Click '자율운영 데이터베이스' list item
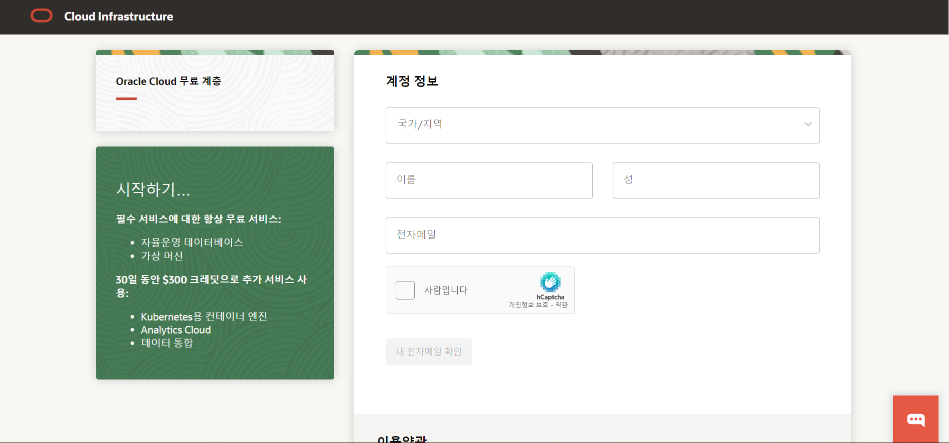 click(192, 242)
